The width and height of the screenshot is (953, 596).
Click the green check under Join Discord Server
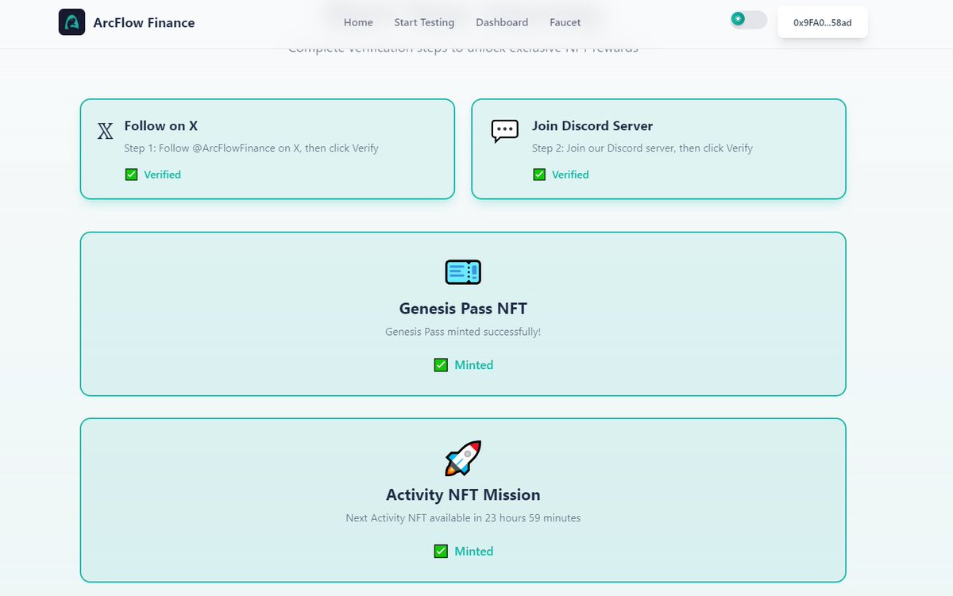[x=539, y=175]
